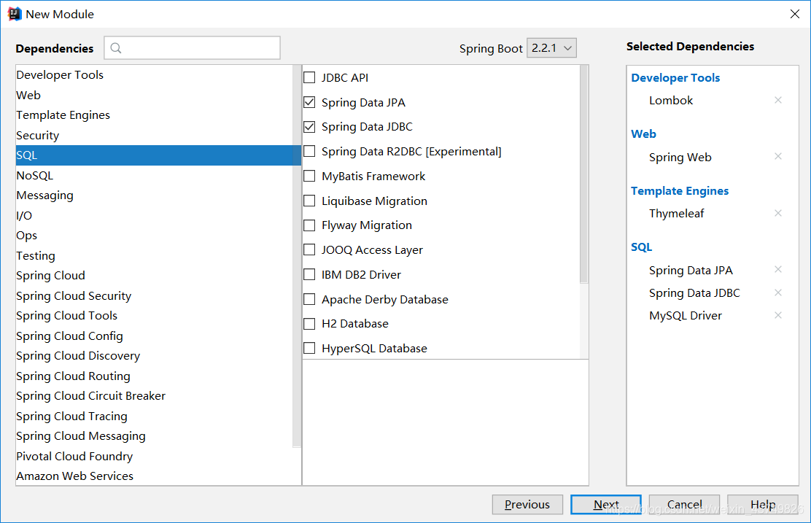
Task: Select Pivotal Cloud Foundry category
Action: coord(158,457)
